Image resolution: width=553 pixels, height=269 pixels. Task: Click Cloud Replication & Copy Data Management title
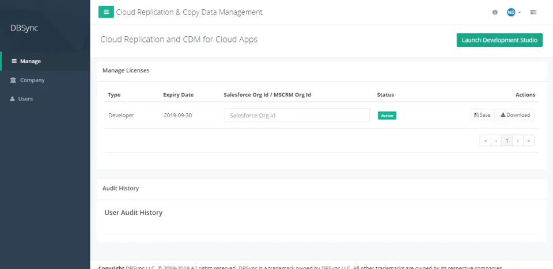pyautogui.click(x=190, y=12)
